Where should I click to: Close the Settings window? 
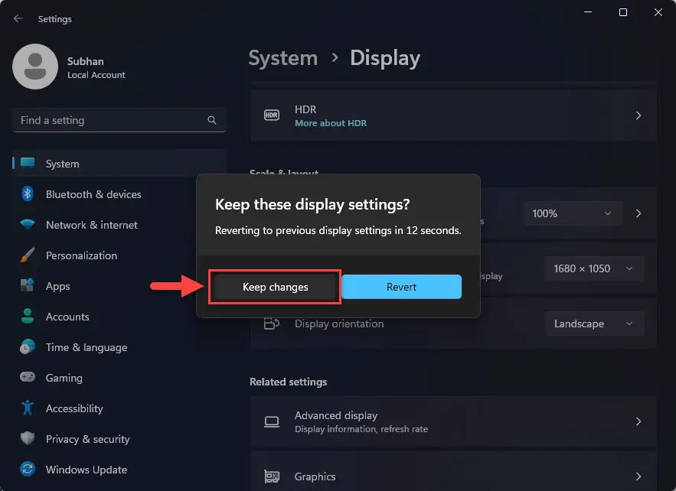click(658, 12)
